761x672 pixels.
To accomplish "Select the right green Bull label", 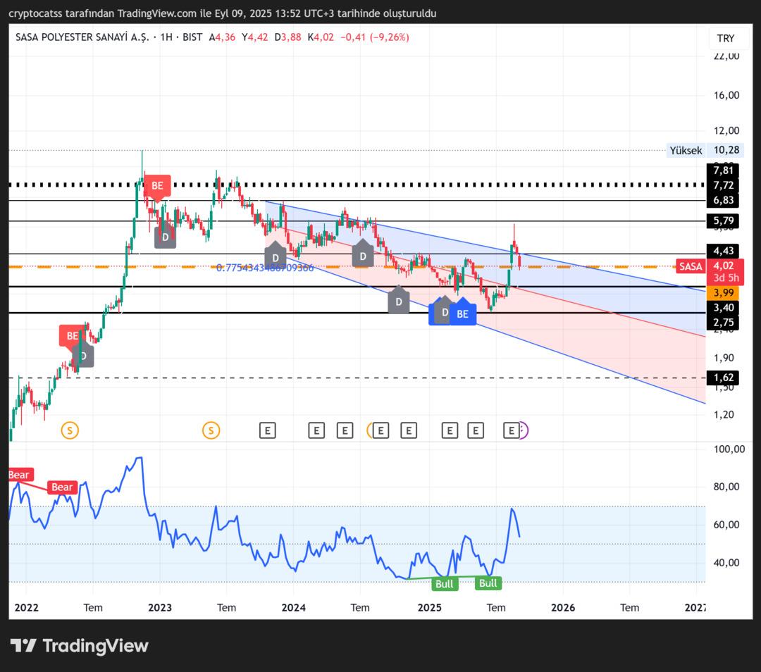I will pyautogui.click(x=488, y=583).
